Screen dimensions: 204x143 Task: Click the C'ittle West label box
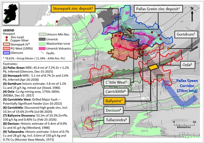click(x=117, y=82)
